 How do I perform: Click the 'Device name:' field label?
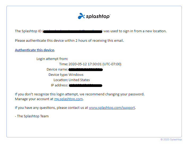point(57,69)
